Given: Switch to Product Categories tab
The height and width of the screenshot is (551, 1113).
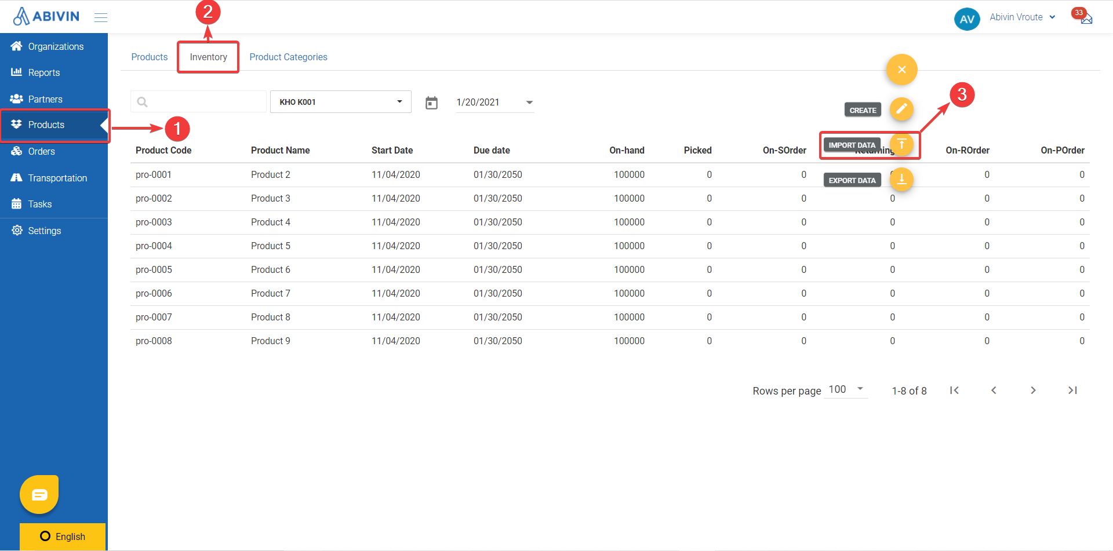Looking at the screenshot, I should [288, 57].
